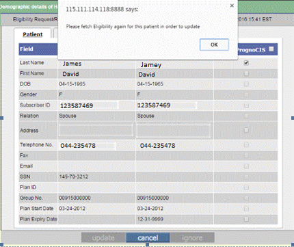Check the DOB row checkbox

pyautogui.click(x=246, y=84)
